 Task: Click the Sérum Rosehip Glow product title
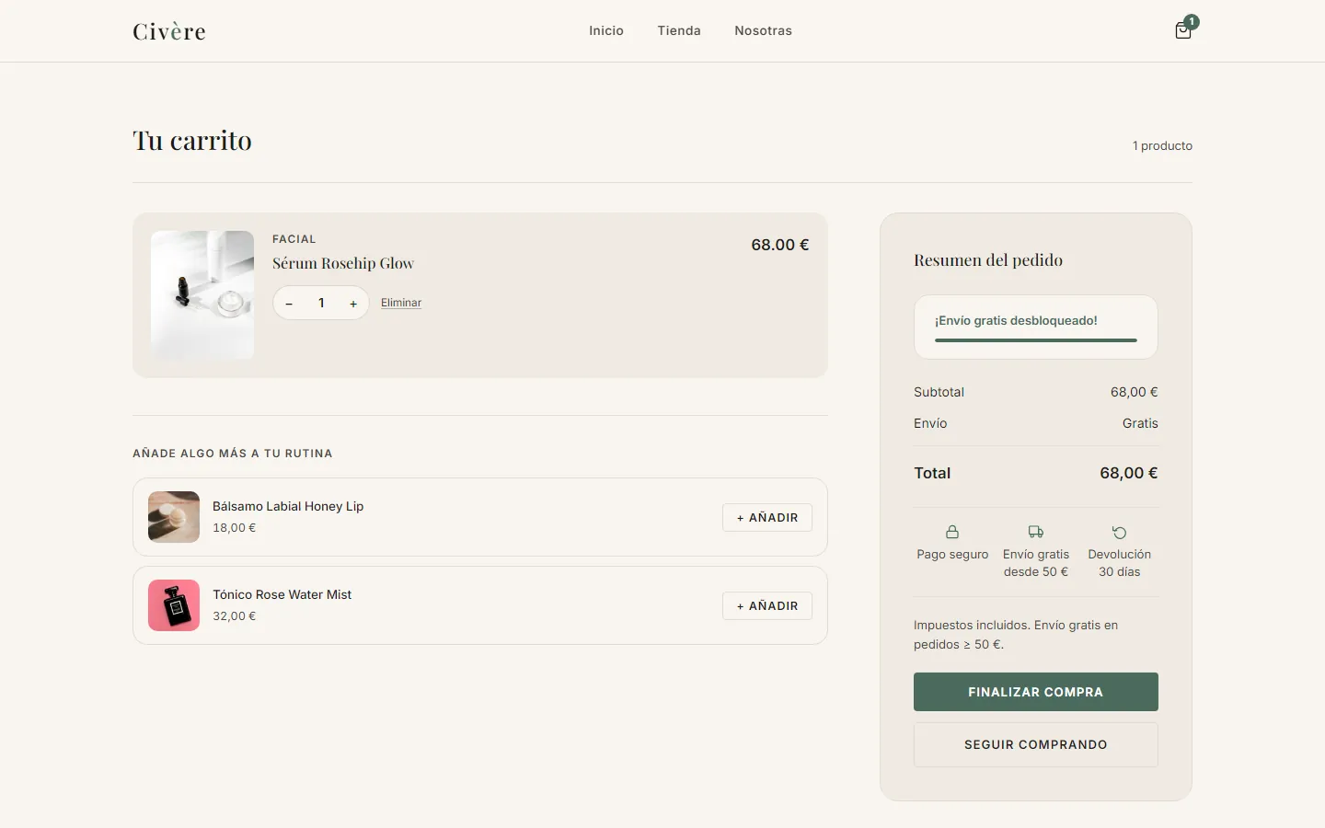click(343, 263)
